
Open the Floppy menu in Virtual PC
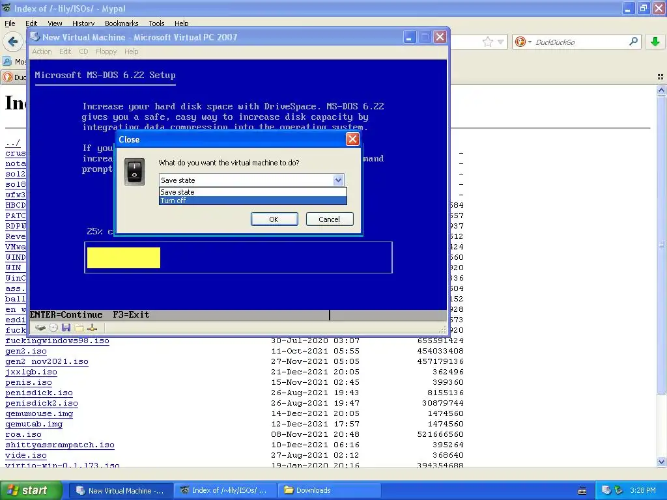106,51
